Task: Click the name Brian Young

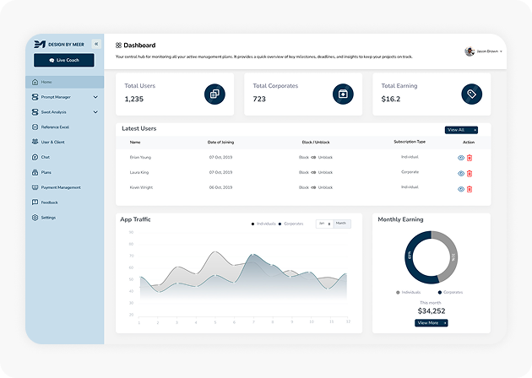Action: click(x=140, y=157)
